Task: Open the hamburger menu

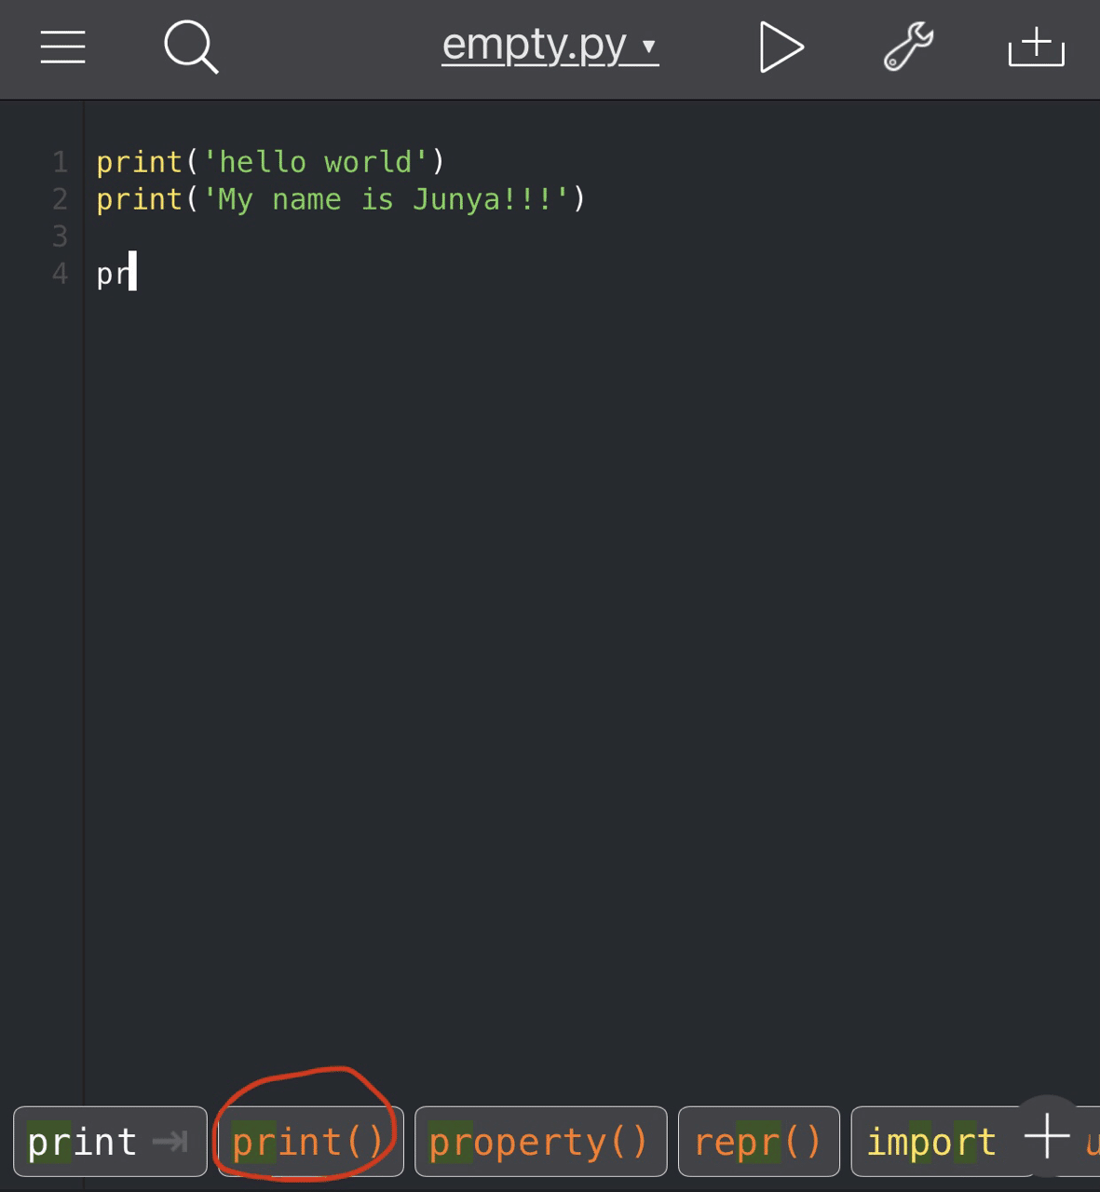Action: (x=62, y=48)
